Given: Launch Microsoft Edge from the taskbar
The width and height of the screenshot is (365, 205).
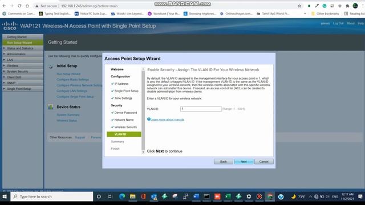Looking at the screenshot, I should pos(122,196).
